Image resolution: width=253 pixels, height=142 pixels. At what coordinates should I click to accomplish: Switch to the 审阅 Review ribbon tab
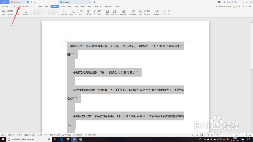point(70,7)
